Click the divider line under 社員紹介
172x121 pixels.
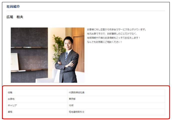point(85,11)
